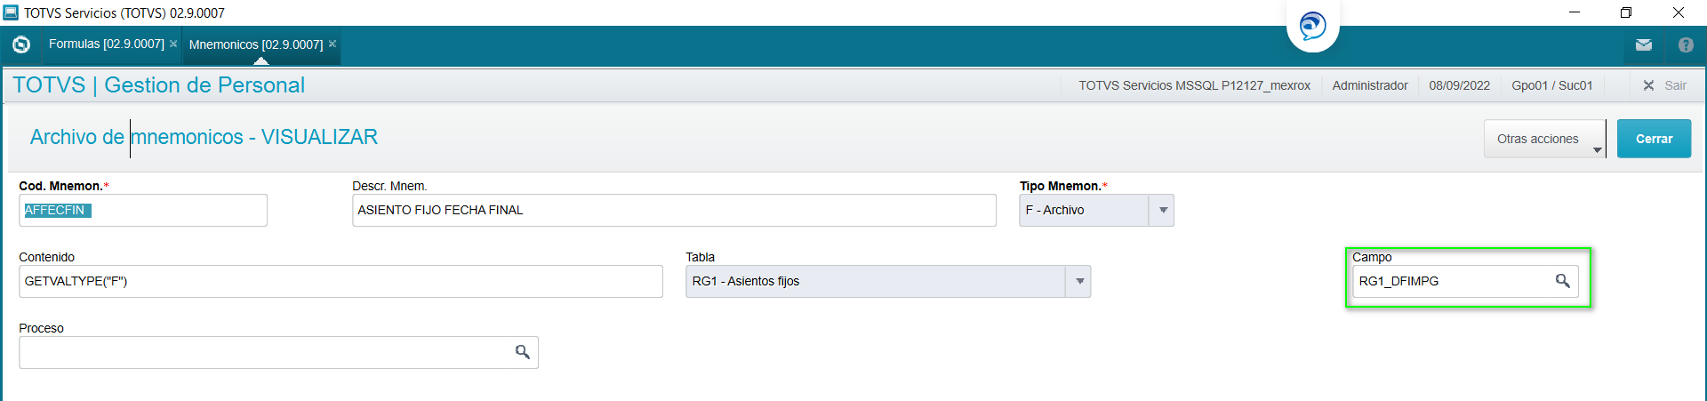Screen dimensions: 1707x401
Task: Click the Sair X icon
Action: coord(1648,85)
